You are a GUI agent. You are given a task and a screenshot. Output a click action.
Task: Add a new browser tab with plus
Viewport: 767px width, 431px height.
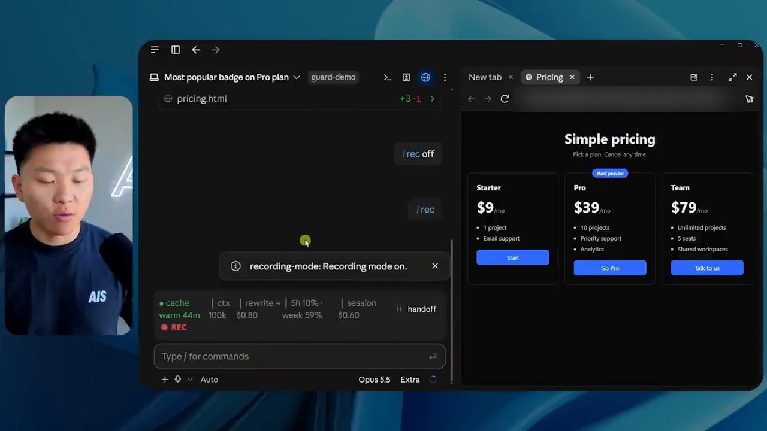pos(590,77)
